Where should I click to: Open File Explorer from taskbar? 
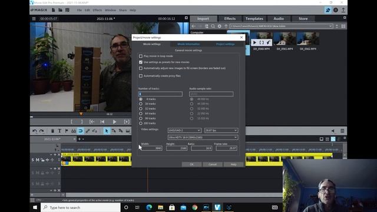(x=161, y=207)
